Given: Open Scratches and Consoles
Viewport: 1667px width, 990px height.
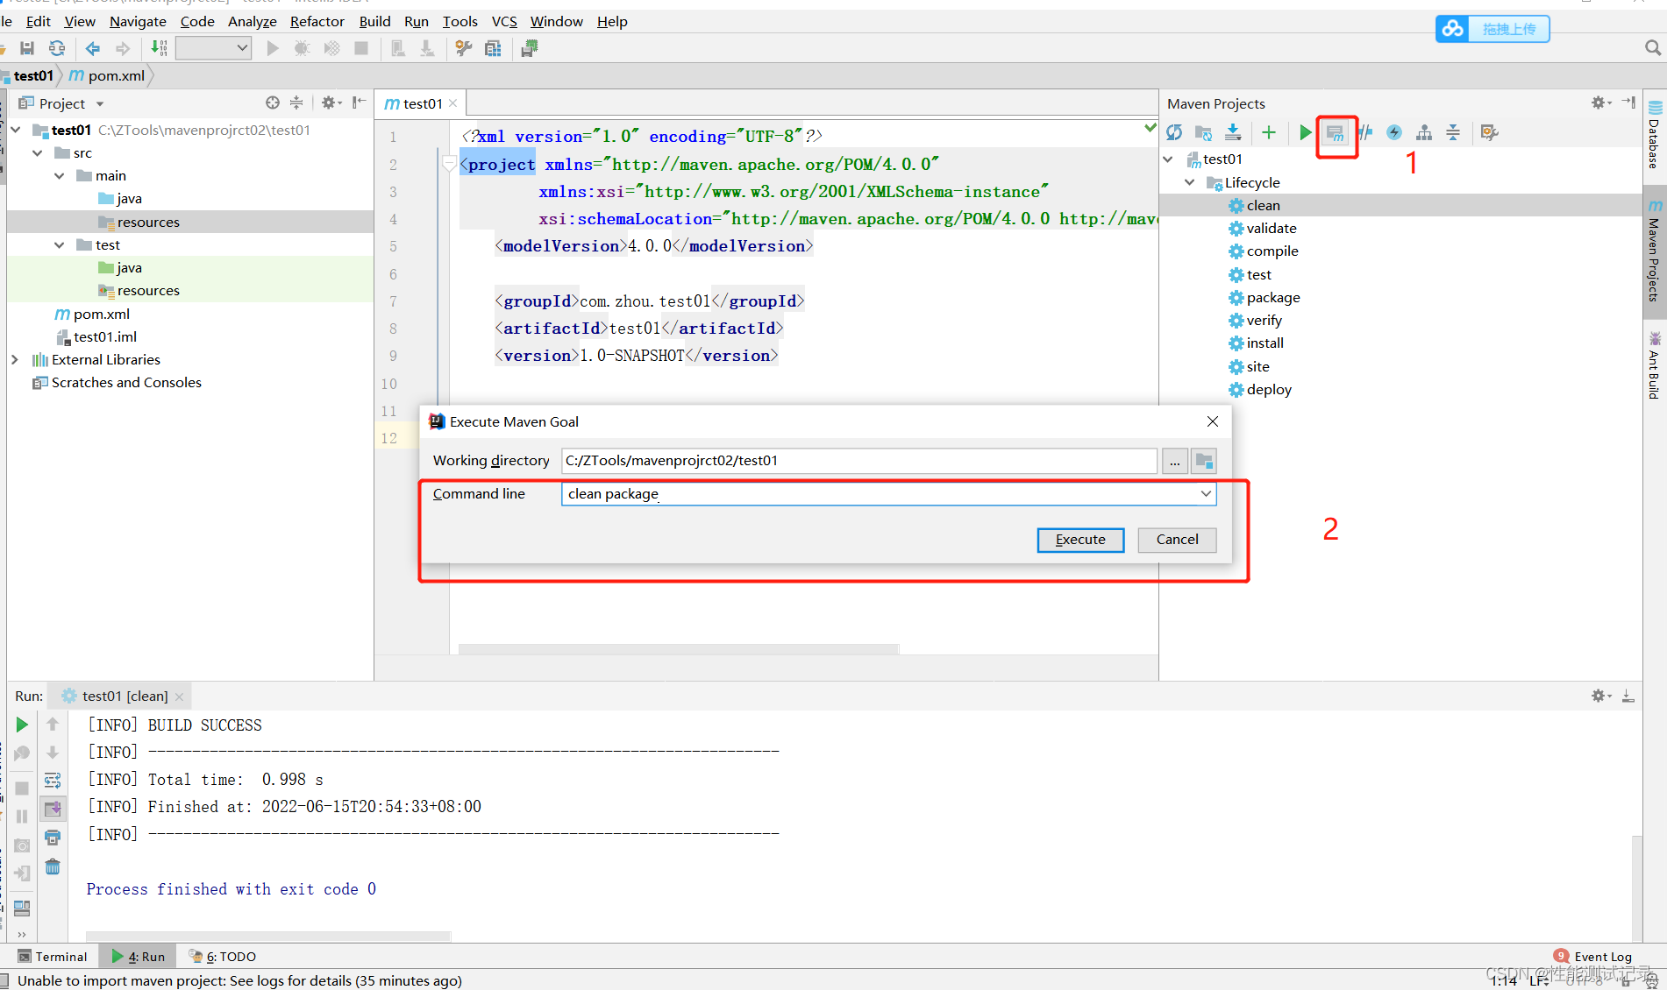Looking at the screenshot, I should click(x=118, y=382).
